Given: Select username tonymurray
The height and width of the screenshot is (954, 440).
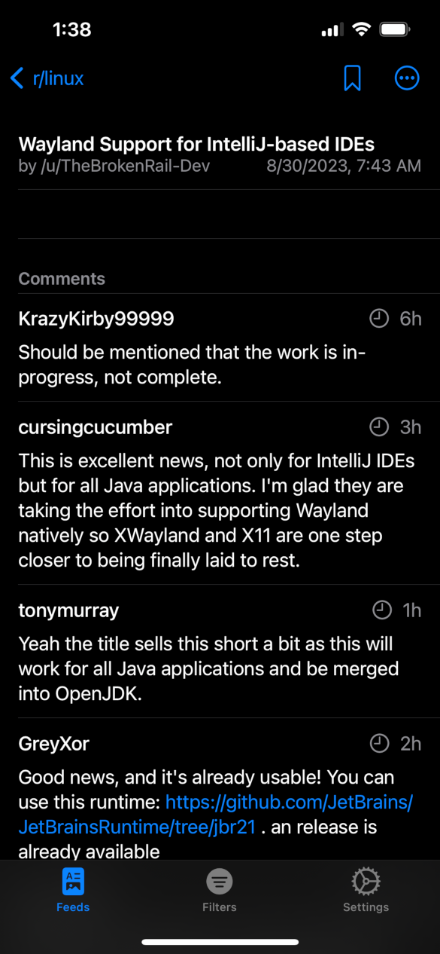Looking at the screenshot, I should [x=68, y=610].
